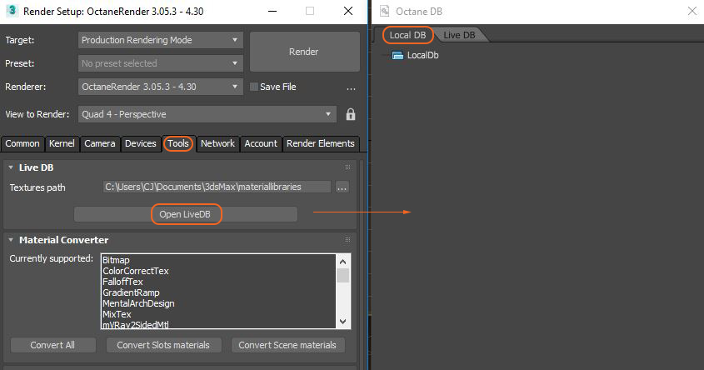
Task: Select ColorCorrectTex in the supported list
Action: pos(136,271)
